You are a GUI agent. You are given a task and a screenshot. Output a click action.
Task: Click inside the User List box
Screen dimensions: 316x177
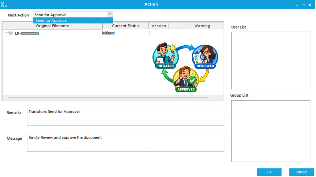pos(271,60)
